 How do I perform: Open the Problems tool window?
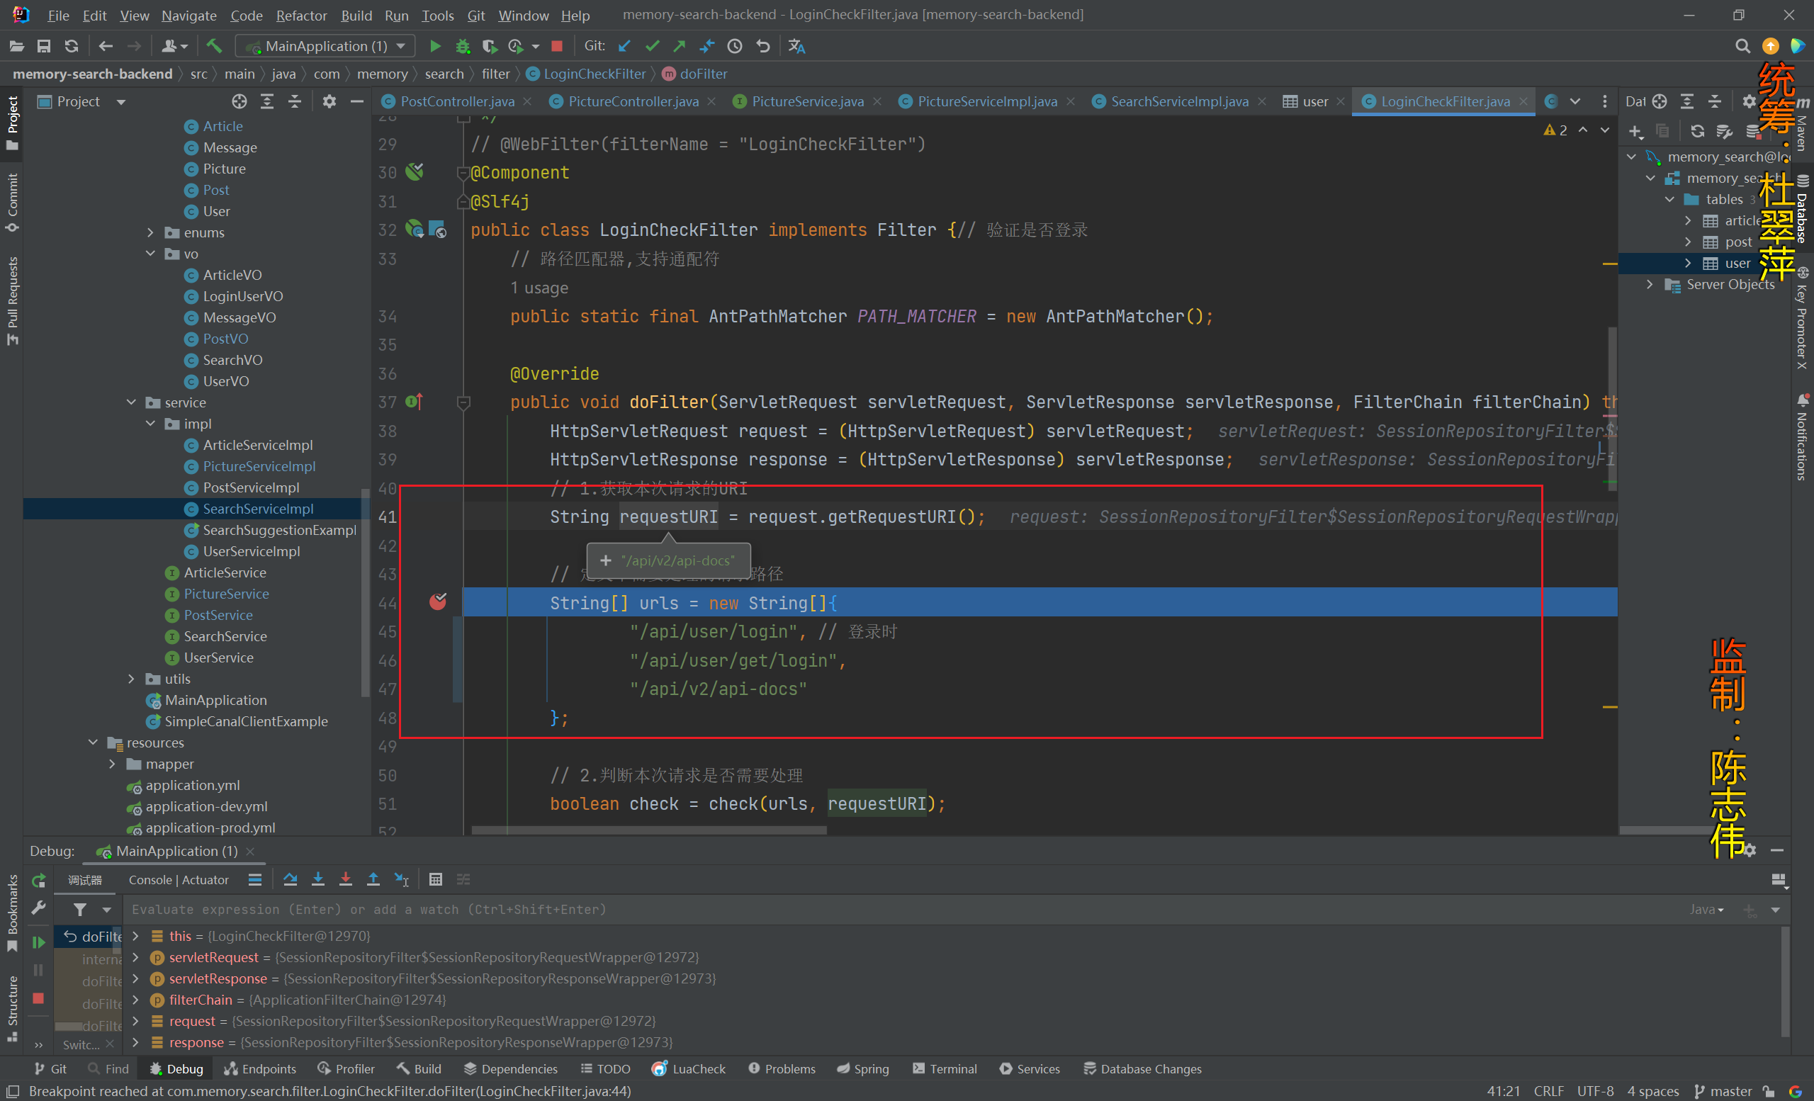pyautogui.click(x=782, y=1068)
